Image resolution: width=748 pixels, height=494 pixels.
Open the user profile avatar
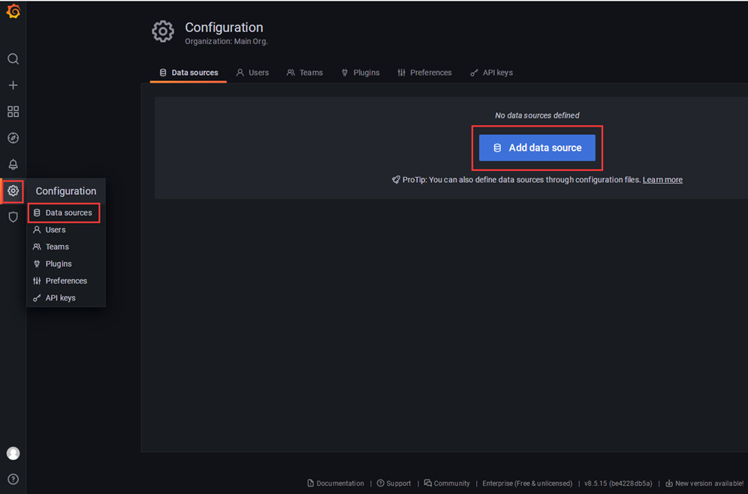pyautogui.click(x=14, y=453)
